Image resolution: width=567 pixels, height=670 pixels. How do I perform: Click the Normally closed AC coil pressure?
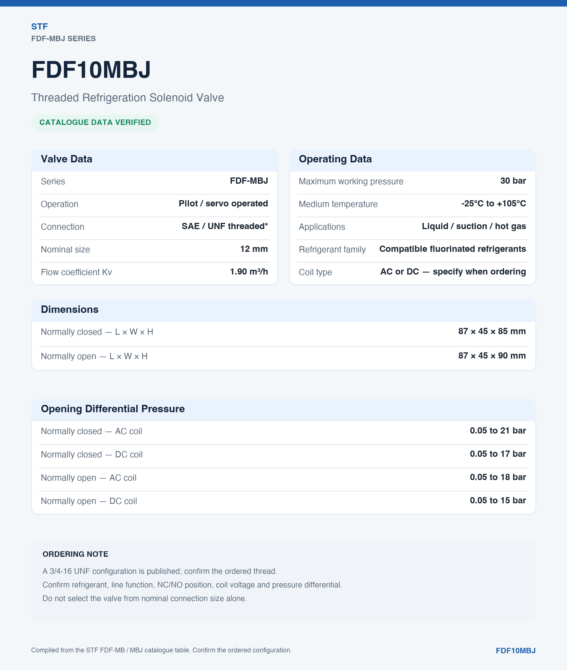click(x=498, y=431)
